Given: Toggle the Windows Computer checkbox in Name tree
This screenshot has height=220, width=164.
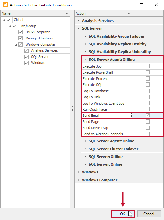Looking at the screenshot, I should (21, 44).
